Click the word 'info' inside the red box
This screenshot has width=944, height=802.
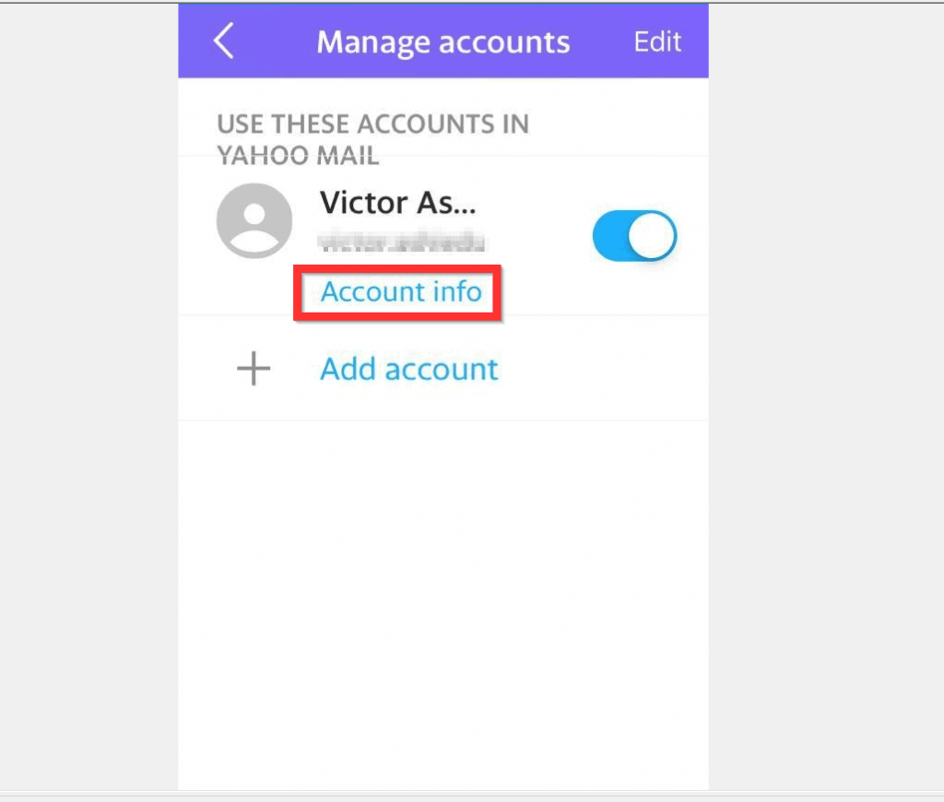click(457, 292)
